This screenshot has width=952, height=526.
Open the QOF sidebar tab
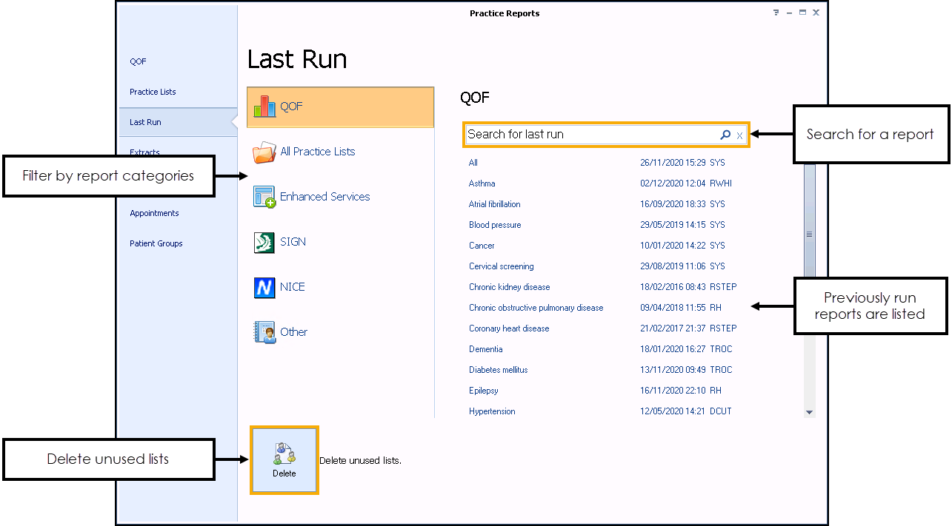click(138, 61)
